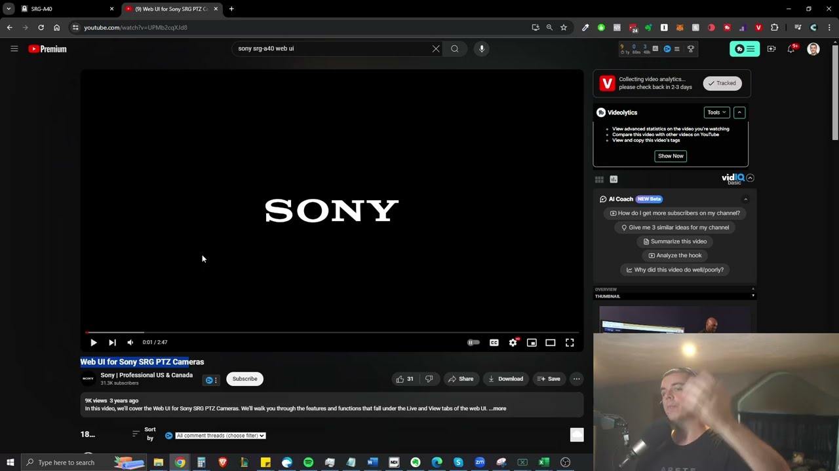This screenshot has height=471, width=839.
Task: Open player settings gear
Action: pyautogui.click(x=513, y=342)
